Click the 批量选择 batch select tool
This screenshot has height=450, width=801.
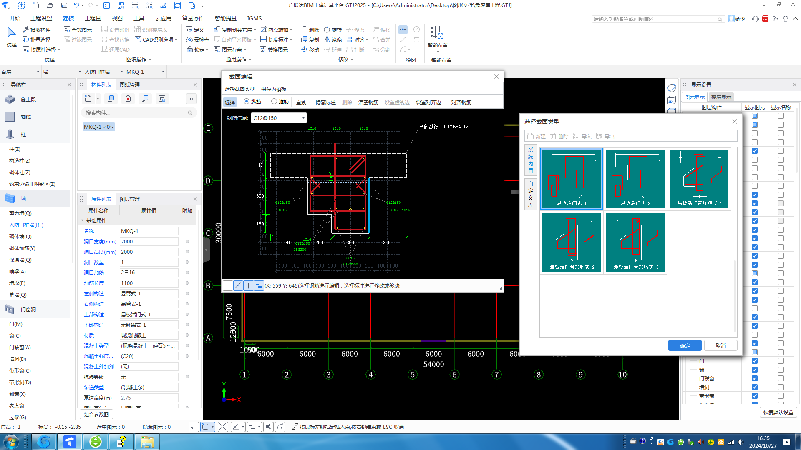(37, 40)
